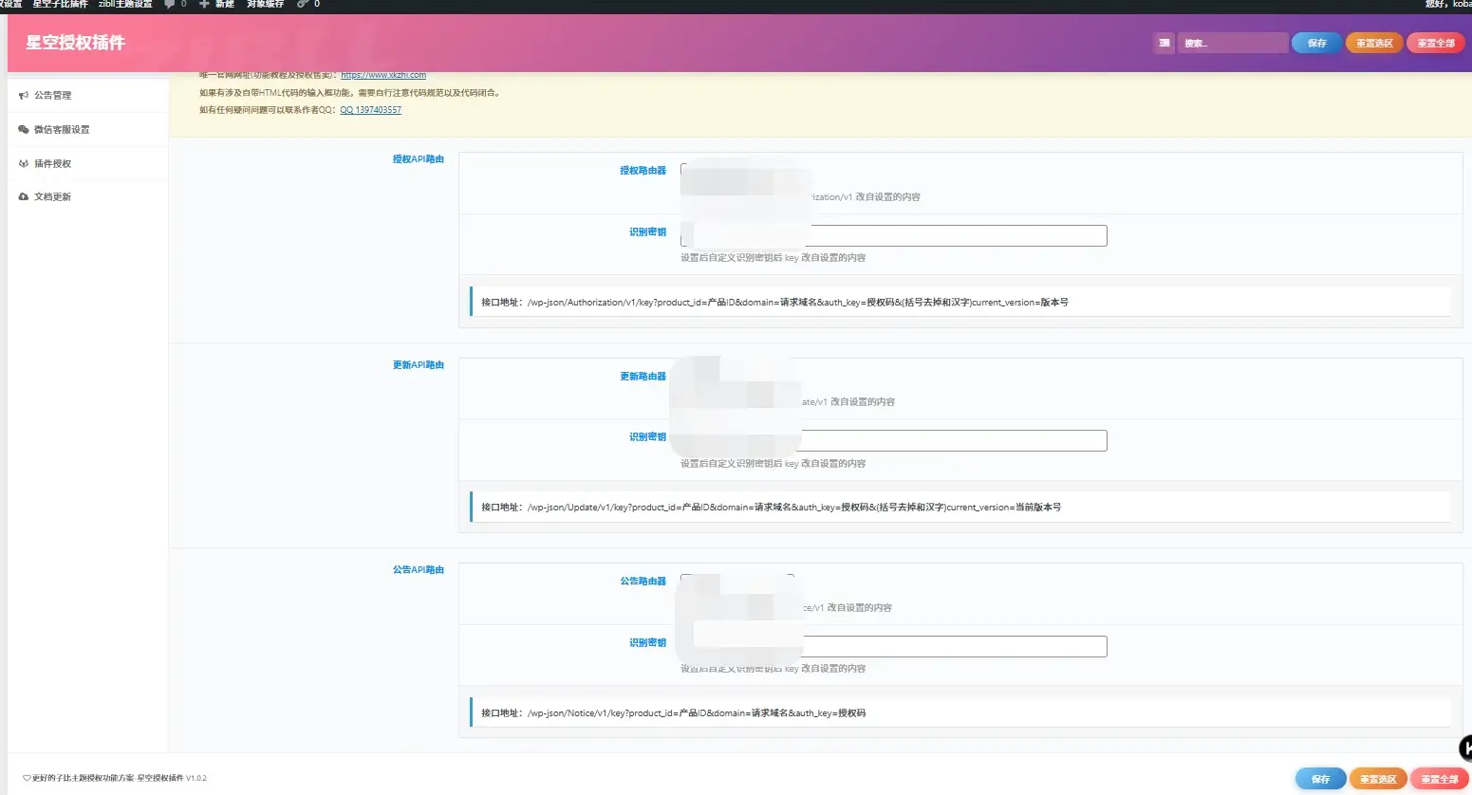Click the cloud icon beside 文档更新

point(24,197)
